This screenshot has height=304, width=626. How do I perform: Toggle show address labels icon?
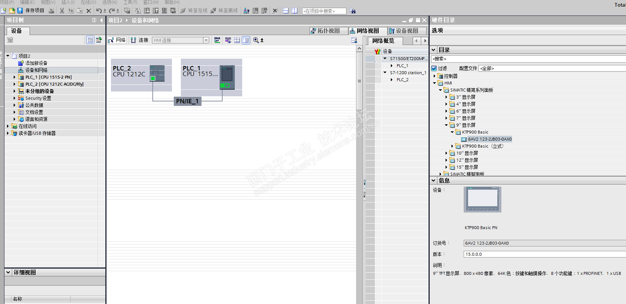click(228, 40)
